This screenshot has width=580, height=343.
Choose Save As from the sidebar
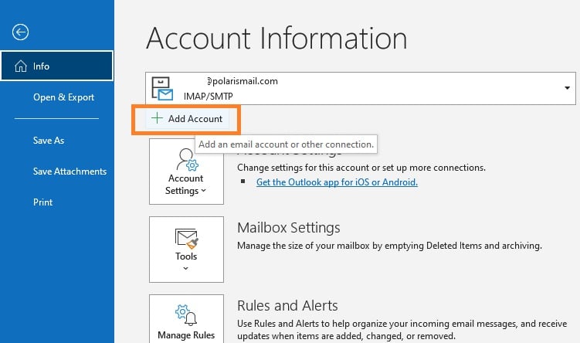point(48,141)
